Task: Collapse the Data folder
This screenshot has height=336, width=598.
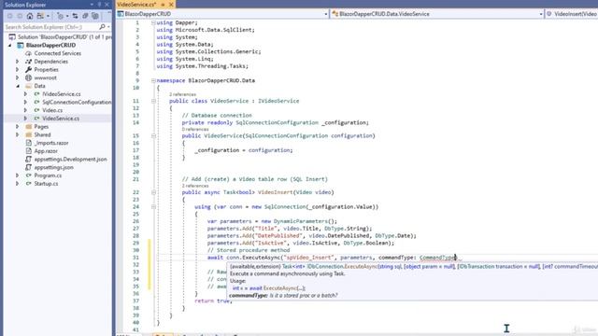Action: [18, 86]
